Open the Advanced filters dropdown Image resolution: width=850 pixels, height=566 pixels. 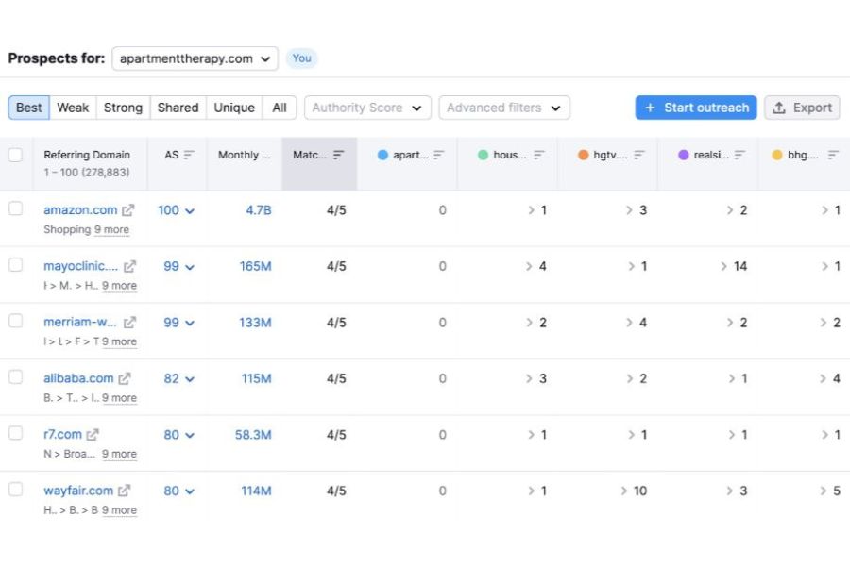(504, 108)
